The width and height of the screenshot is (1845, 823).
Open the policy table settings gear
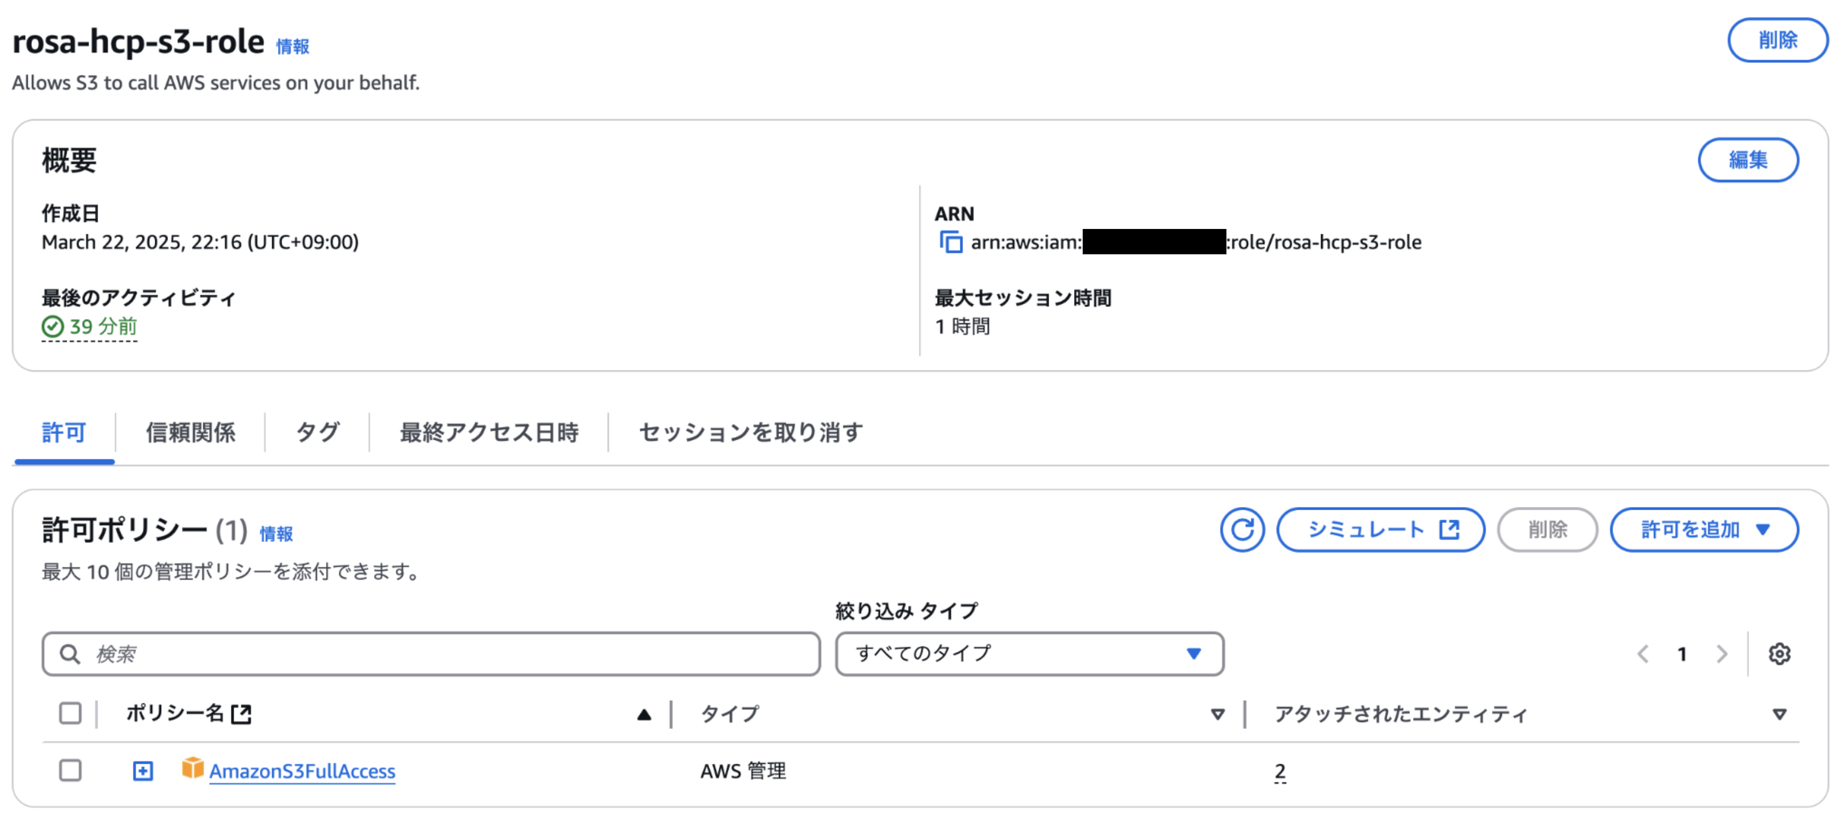pyautogui.click(x=1779, y=654)
